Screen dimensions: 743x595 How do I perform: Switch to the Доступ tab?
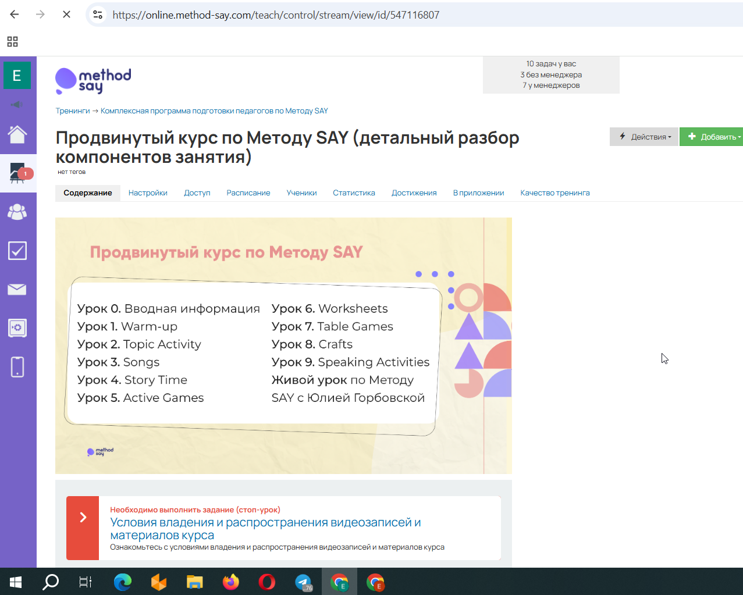point(197,193)
